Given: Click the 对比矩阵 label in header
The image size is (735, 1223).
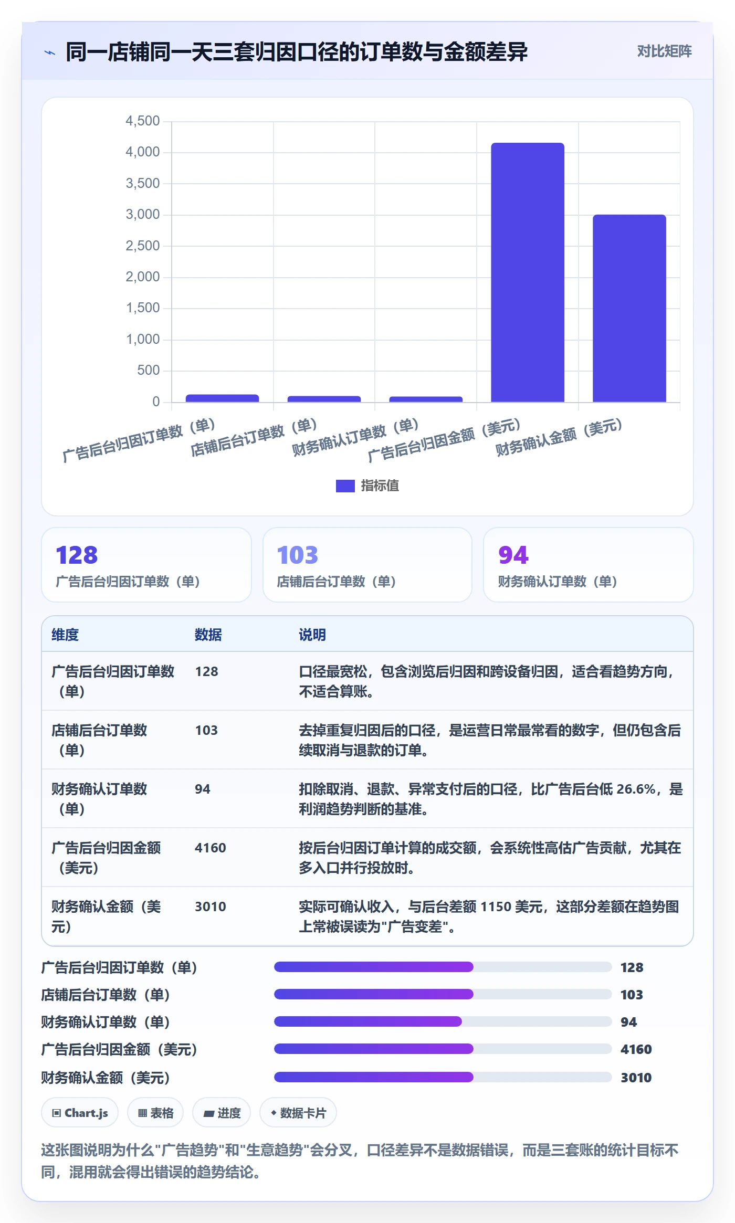Looking at the screenshot, I should click(664, 51).
